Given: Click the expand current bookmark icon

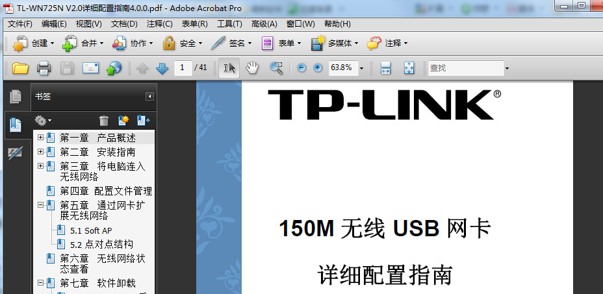Looking at the screenshot, I should 144,121.
